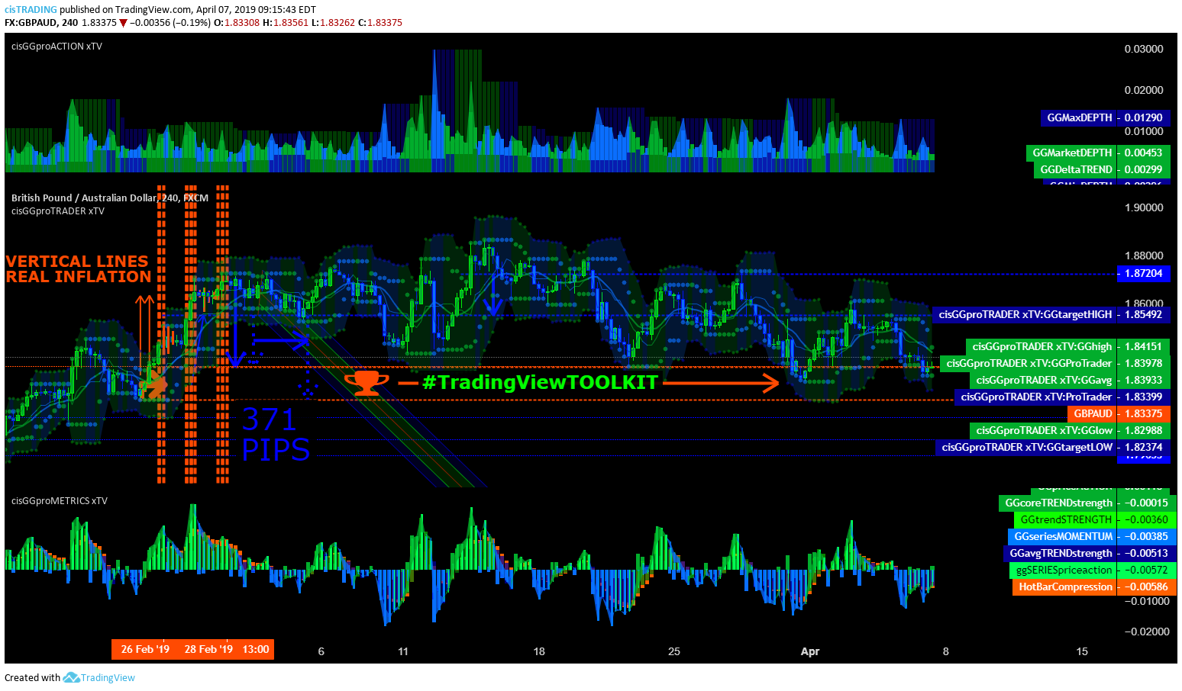Click the 0.01290 GGMaxDEPTH value
Viewport: 1182px width, 691px height.
[x=1144, y=117]
